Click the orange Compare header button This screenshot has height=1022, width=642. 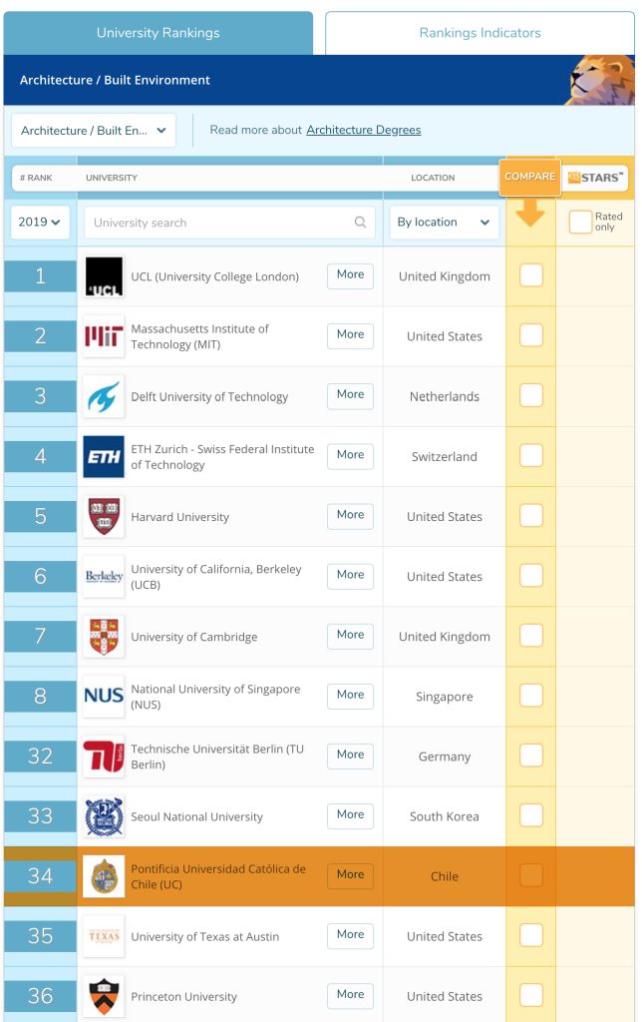[x=529, y=177]
